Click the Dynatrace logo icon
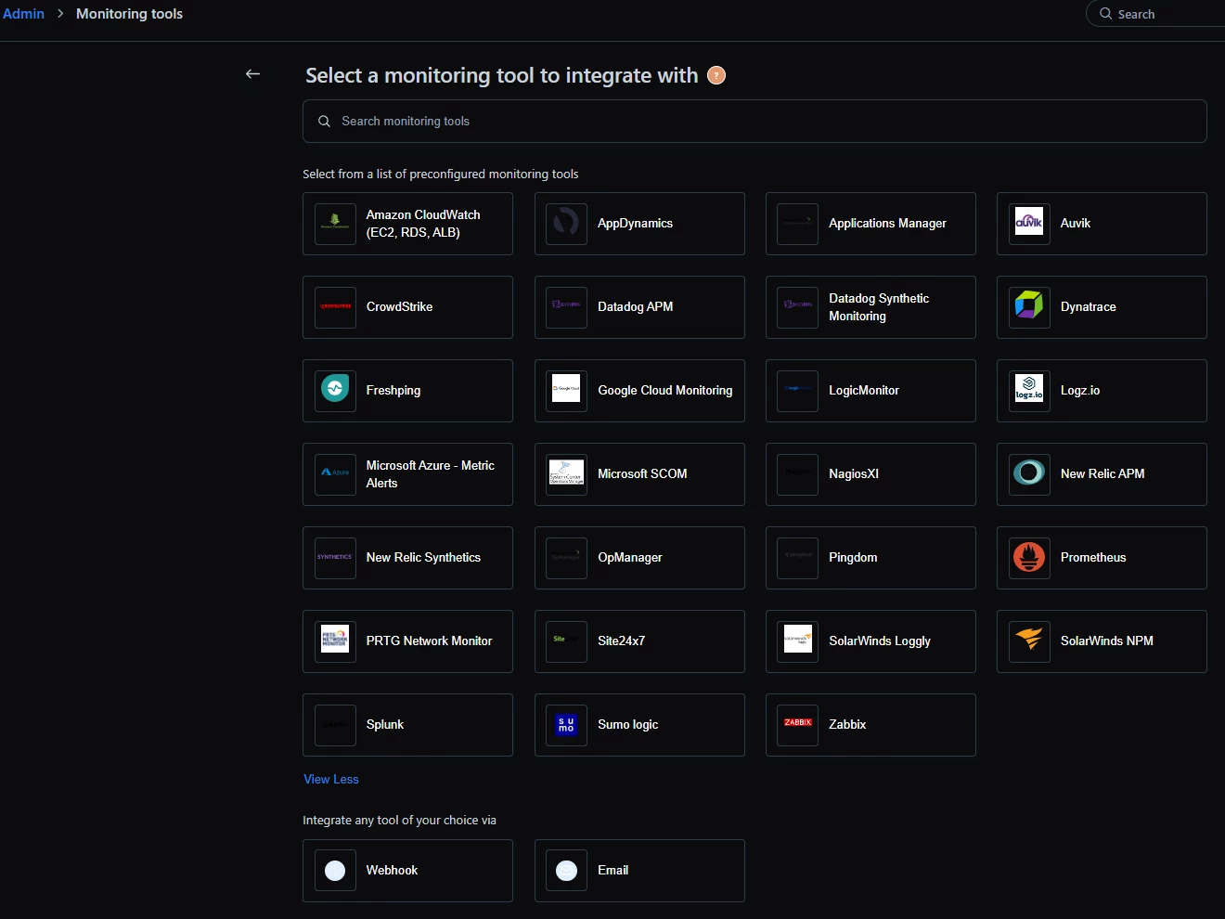Viewport: 1225px width, 919px height. coord(1029,307)
